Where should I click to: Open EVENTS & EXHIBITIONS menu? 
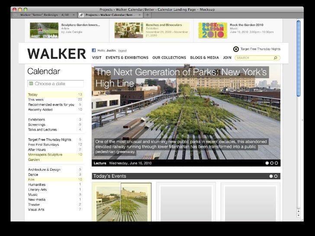point(127,57)
